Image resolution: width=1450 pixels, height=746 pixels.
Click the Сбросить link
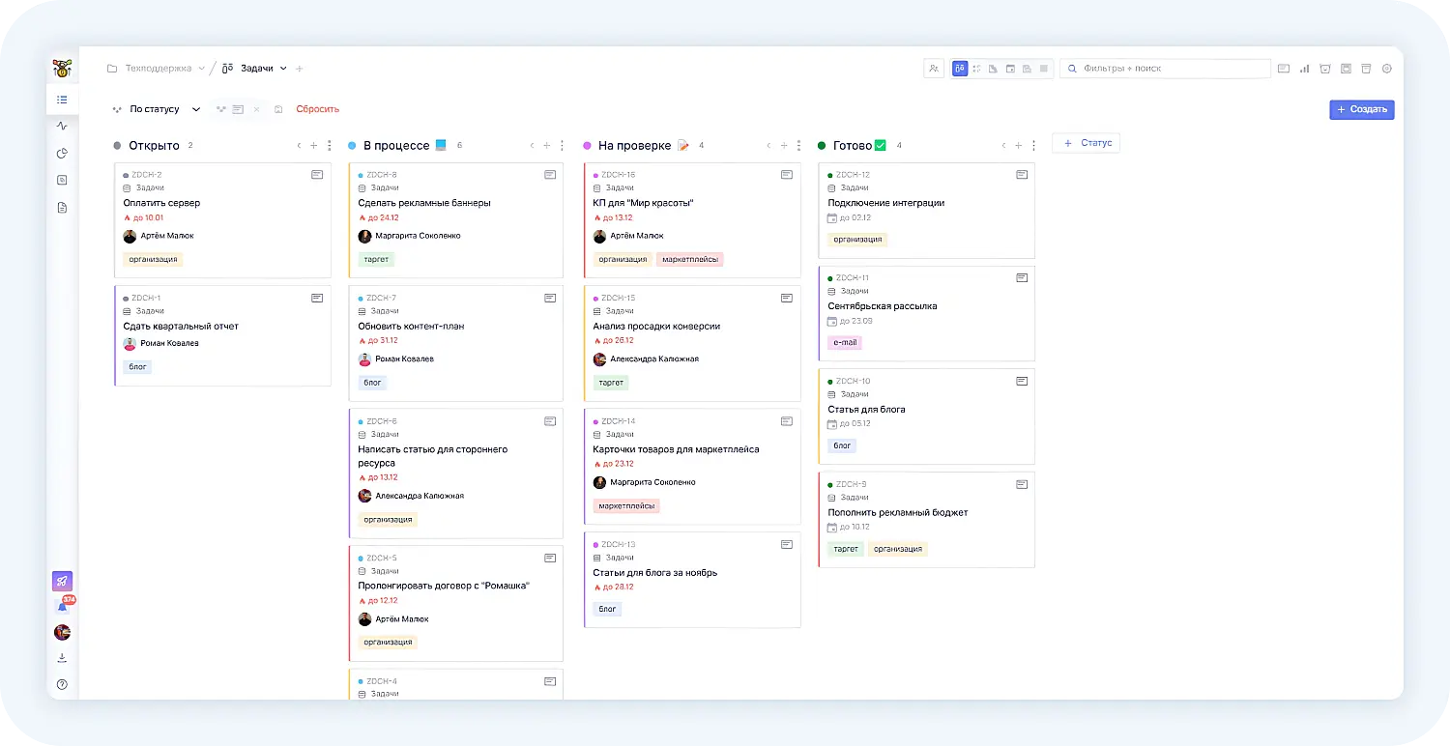tap(318, 109)
